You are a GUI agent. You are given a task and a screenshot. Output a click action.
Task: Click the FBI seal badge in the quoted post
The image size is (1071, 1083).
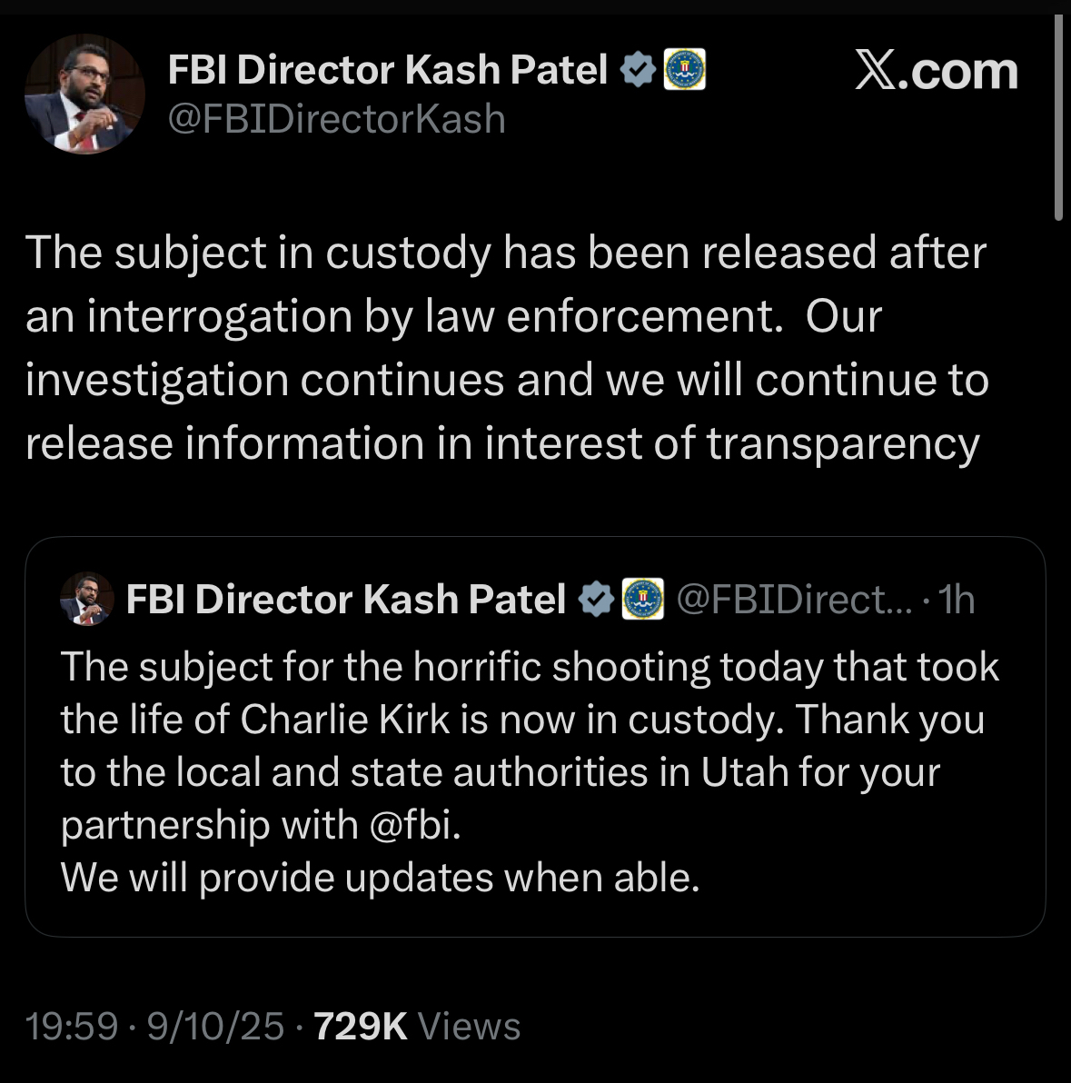(642, 600)
